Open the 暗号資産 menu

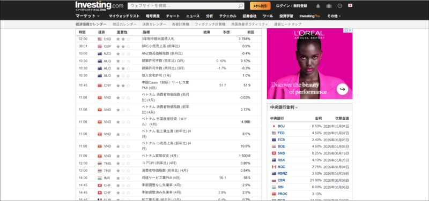point(153,16)
